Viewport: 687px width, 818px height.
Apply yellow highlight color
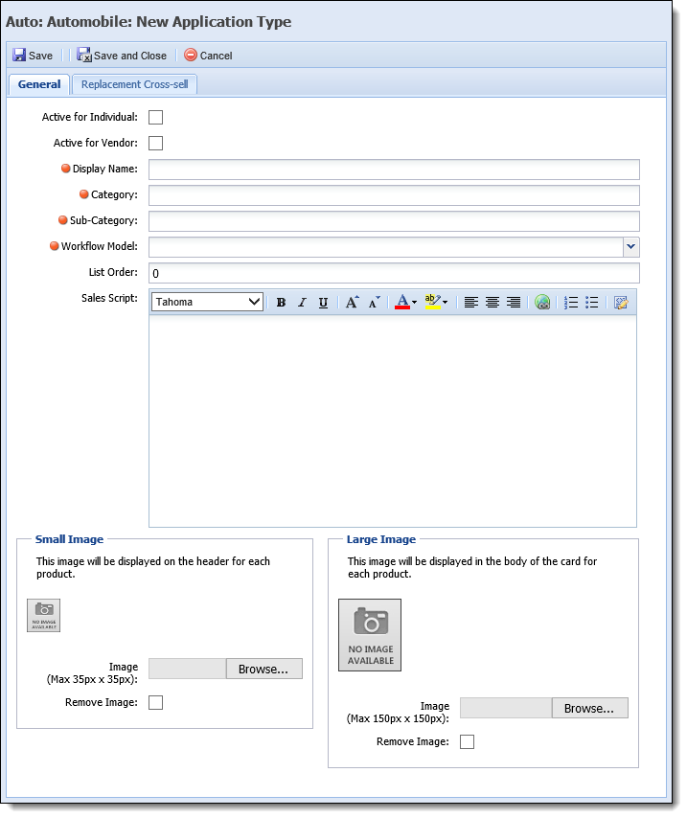coord(432,302)
